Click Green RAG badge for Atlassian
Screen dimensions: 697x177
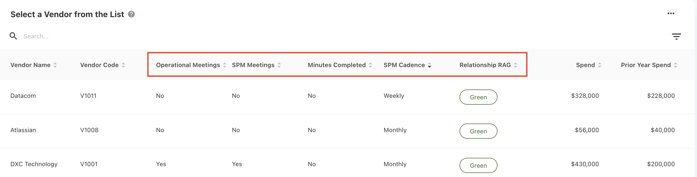(478, 131)
